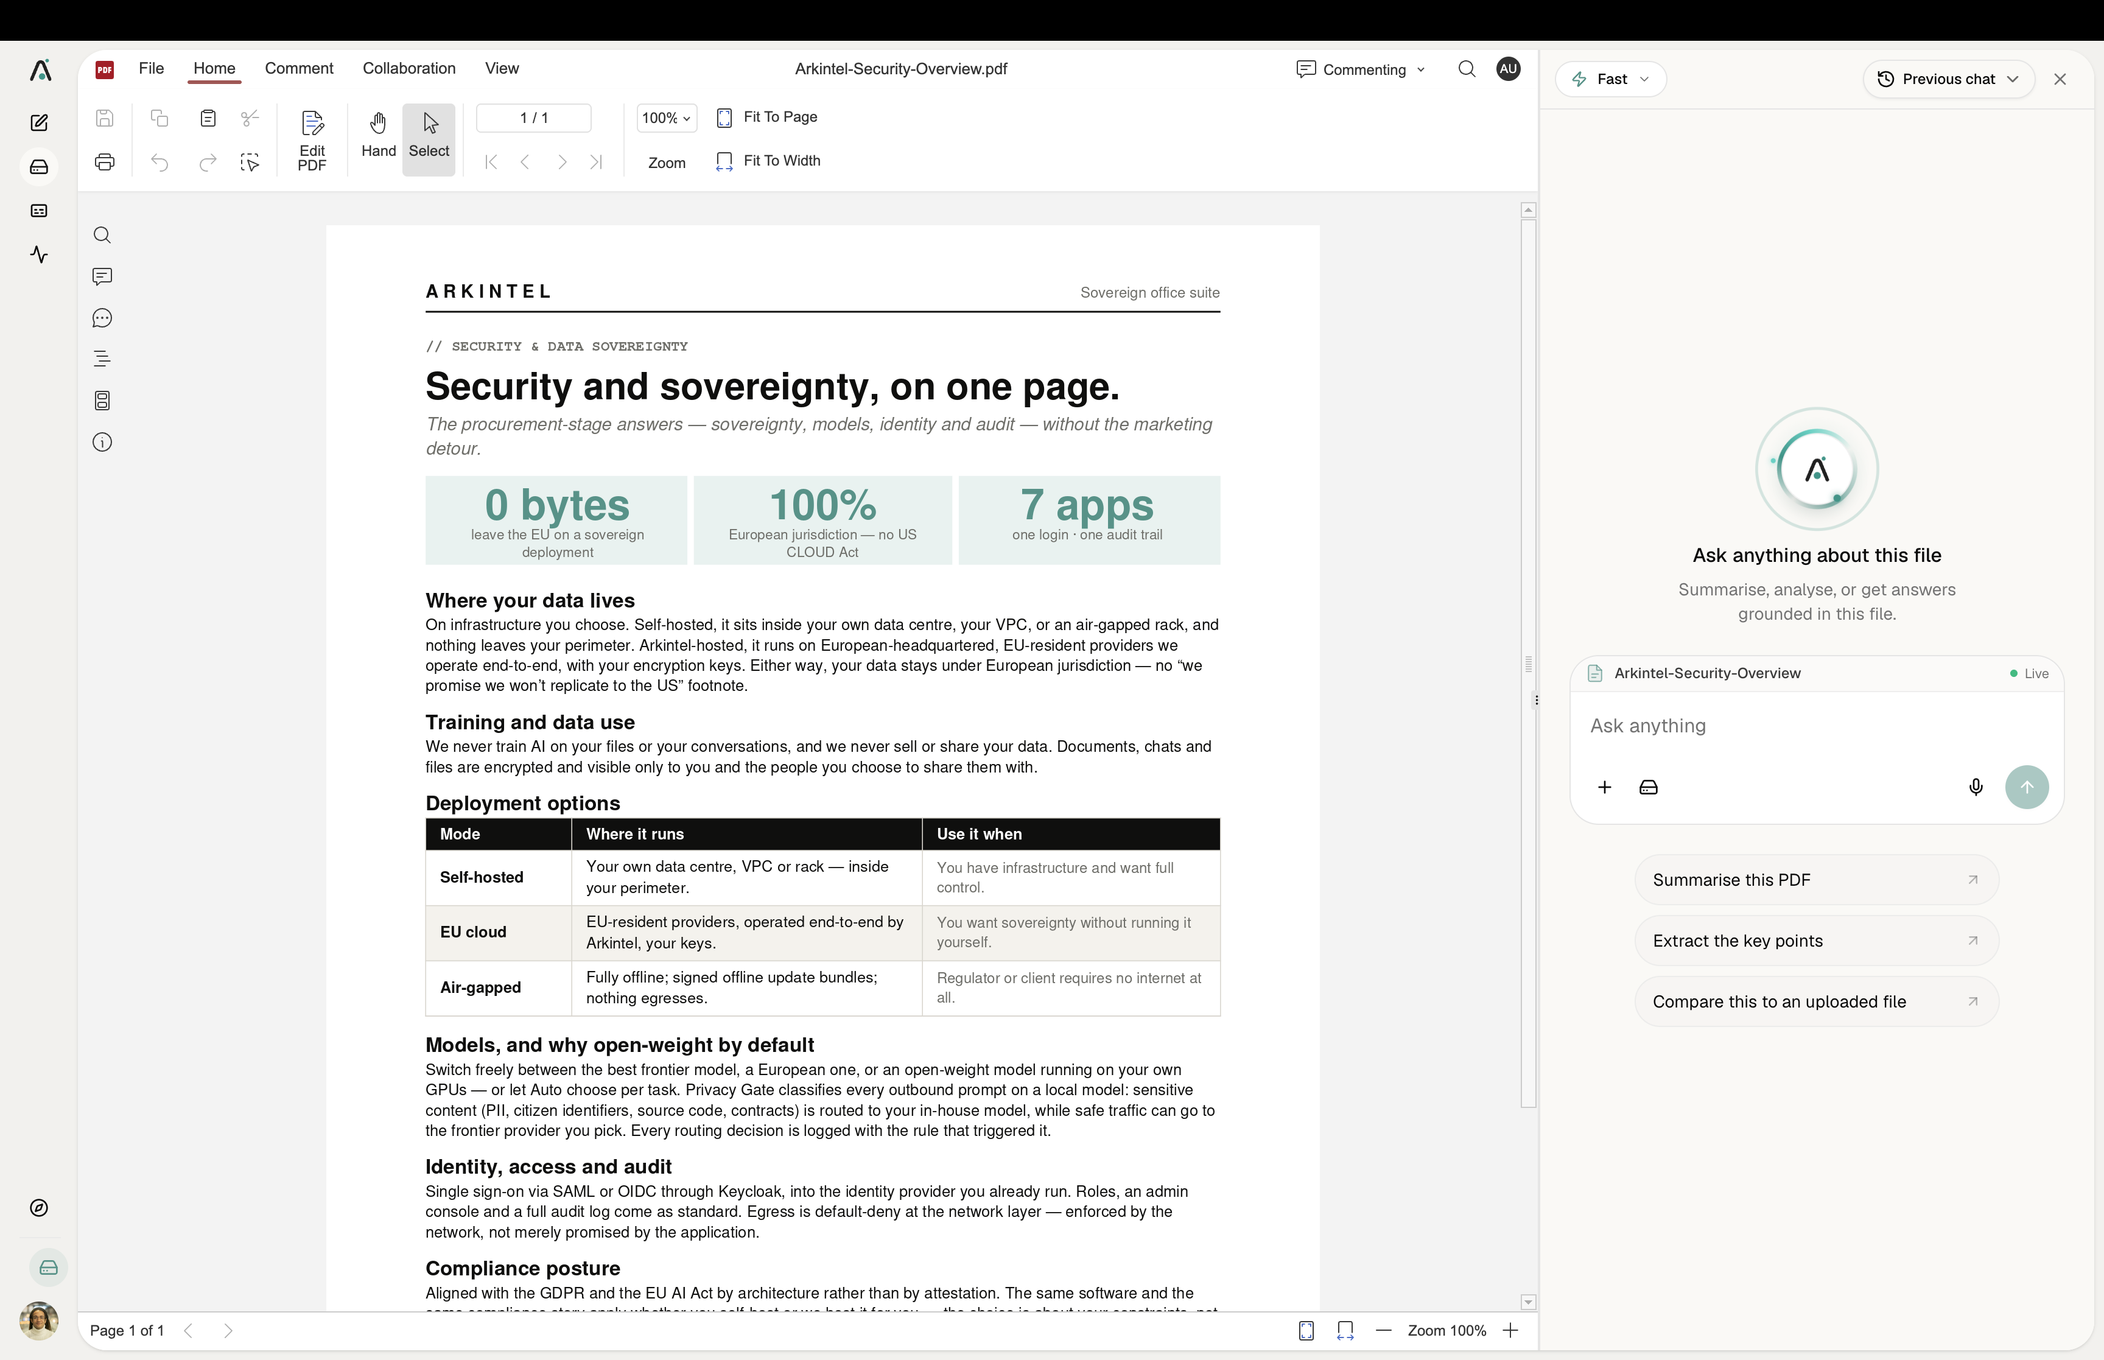The height and width of the screenshot is (1360, 2104).
Task: Expand the Previous chat dropdown
Action: [x=1949, y=80]
